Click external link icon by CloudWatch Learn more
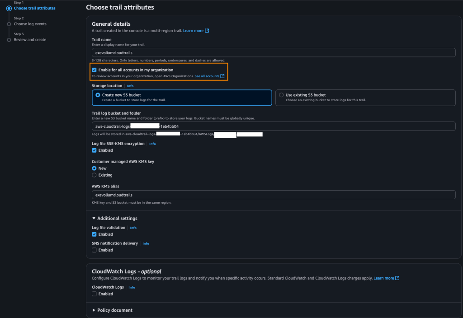The image size is (463, 318). (397, 278)
